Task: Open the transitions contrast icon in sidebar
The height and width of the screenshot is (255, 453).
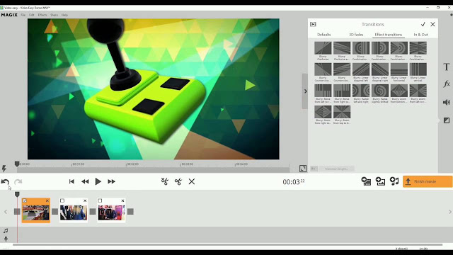Action: point(447,120)
